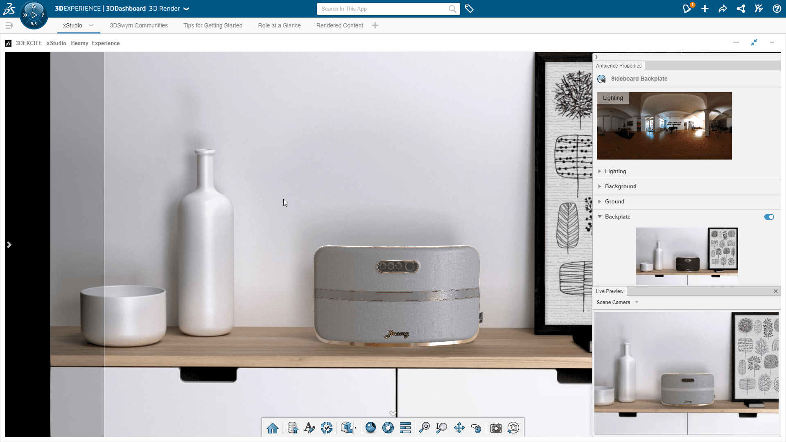Screen dimensions: 786x442
Task: Click the Database/Save tool icon
Action: (291, 427)
